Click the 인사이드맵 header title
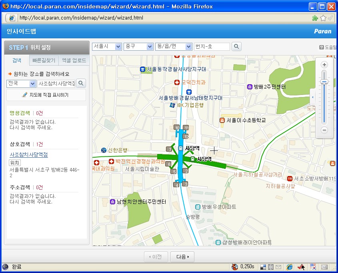Viewport: 338px width, 273px height. [x=21, y=32]
